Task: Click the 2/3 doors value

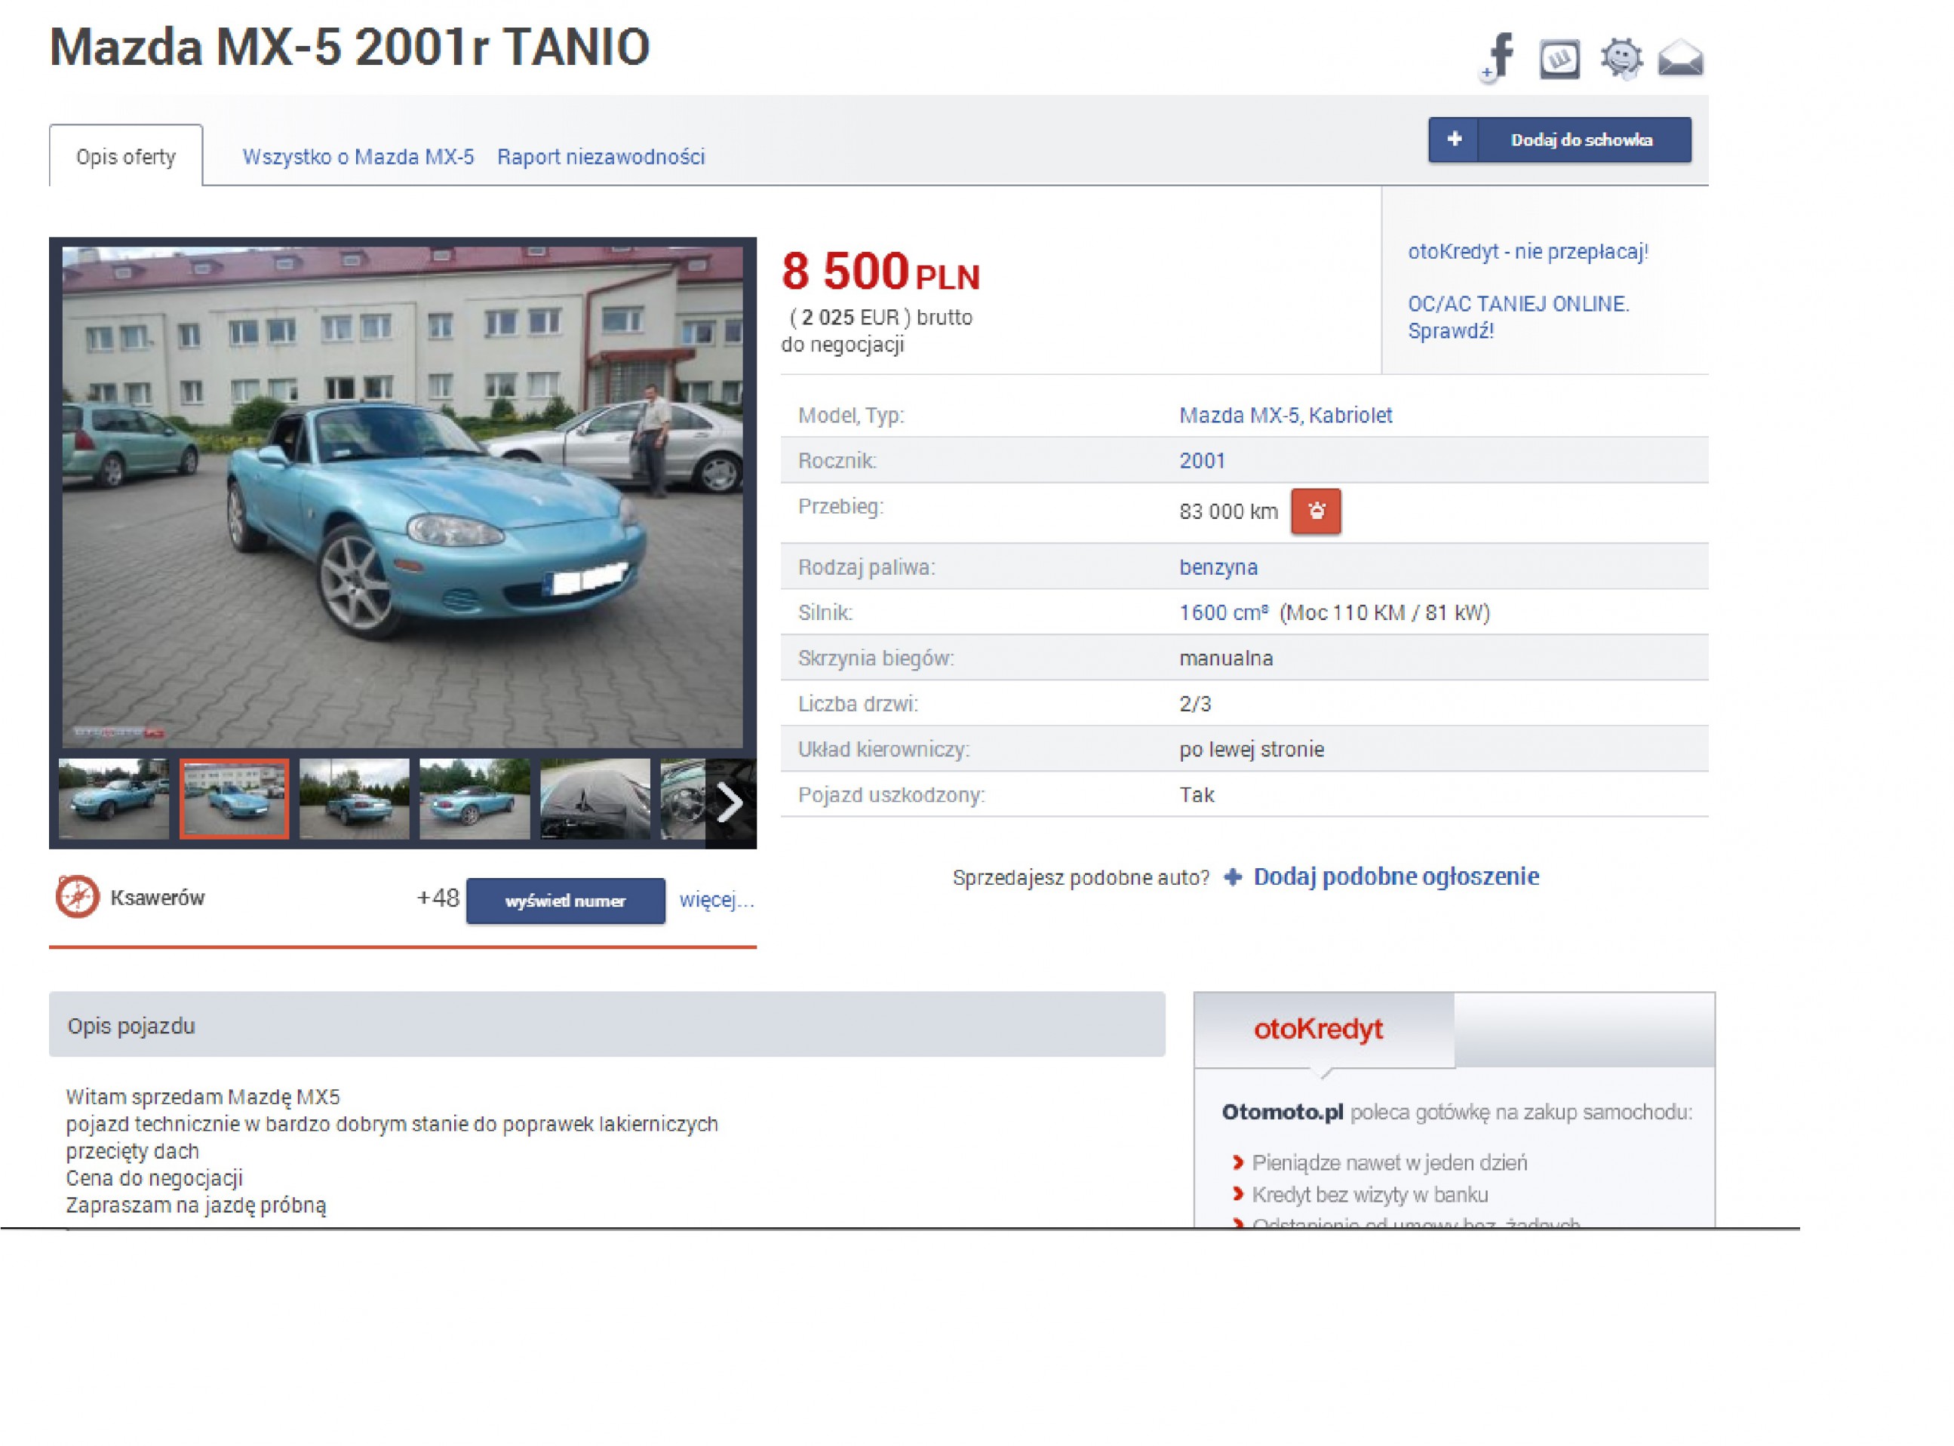Action: [x=1195, y=704]
